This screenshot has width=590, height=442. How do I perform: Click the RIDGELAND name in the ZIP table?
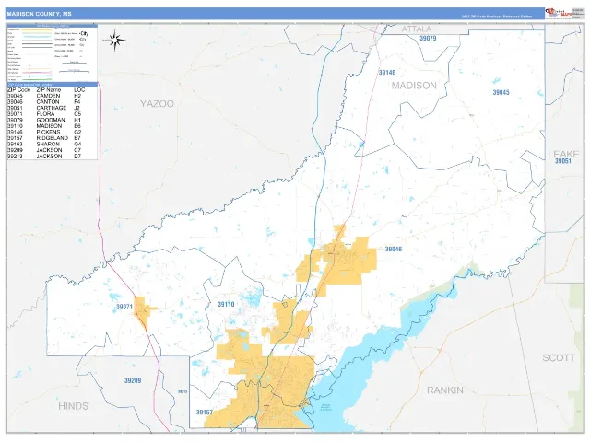[53, 138]
